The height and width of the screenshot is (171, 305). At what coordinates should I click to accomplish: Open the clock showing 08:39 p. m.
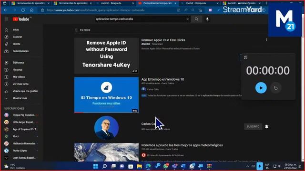click(290, 166)
